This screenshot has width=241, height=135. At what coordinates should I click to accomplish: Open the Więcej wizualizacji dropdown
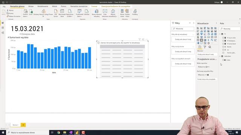(113, 13)
